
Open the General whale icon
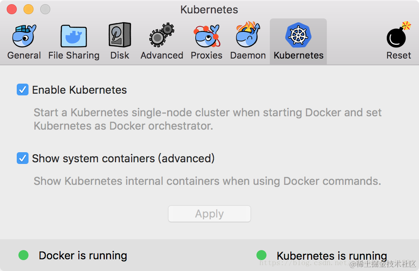tap(24, 36)
